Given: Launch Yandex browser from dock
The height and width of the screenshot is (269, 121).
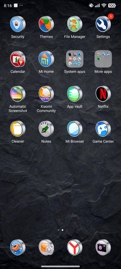Looking at the screenshot, I should pos(75,247).
